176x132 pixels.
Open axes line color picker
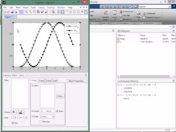21,112
